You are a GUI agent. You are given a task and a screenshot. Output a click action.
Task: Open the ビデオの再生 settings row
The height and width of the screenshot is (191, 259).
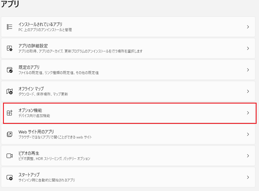[x=128, y=156]
